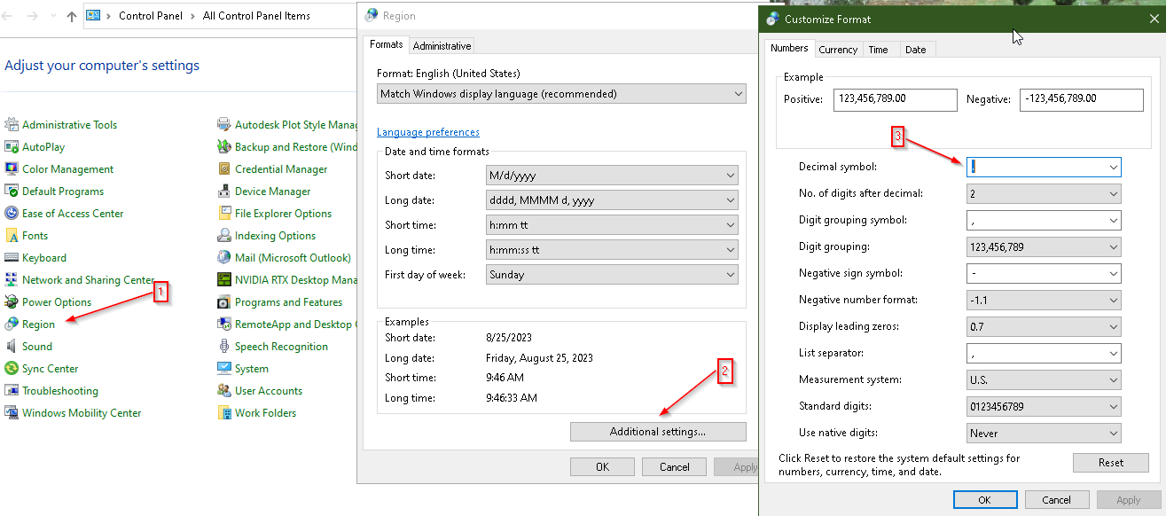The width and height of the screenshot is (1166, 516).
Task: Click the Color Management icon
Action: [x=12, y=169]
